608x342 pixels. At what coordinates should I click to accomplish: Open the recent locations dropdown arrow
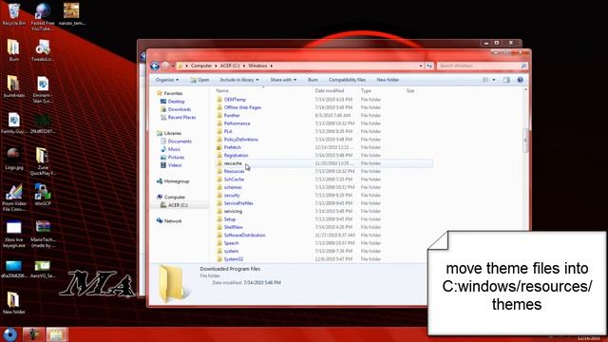pyautogui.click(x=173, y=66)
